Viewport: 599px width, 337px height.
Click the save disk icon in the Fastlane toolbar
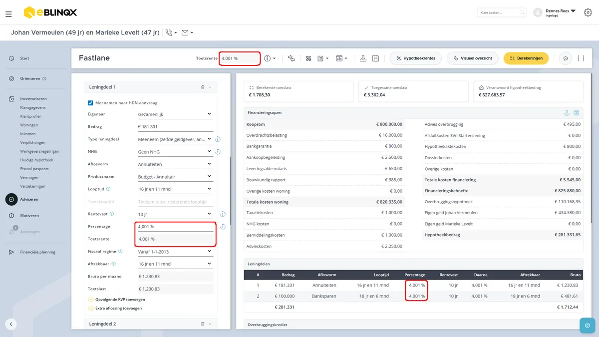click(x=375, y=58)
